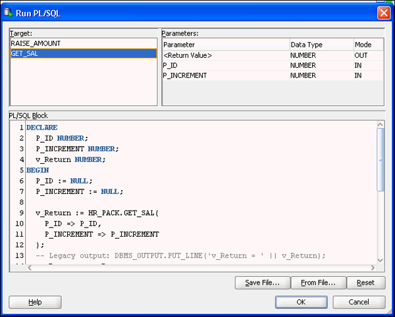Click the BEGIN keyword on line 5
Viewport: 395px width, 317px height.
tap(38, 170)
